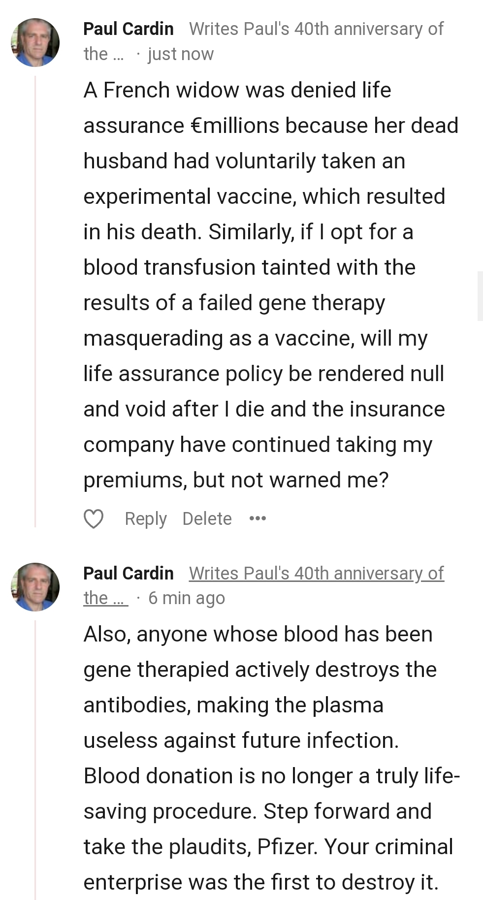Screen dimensions: 483x900
Task: Click the blood donation comment body text
Action: (266, 758)
